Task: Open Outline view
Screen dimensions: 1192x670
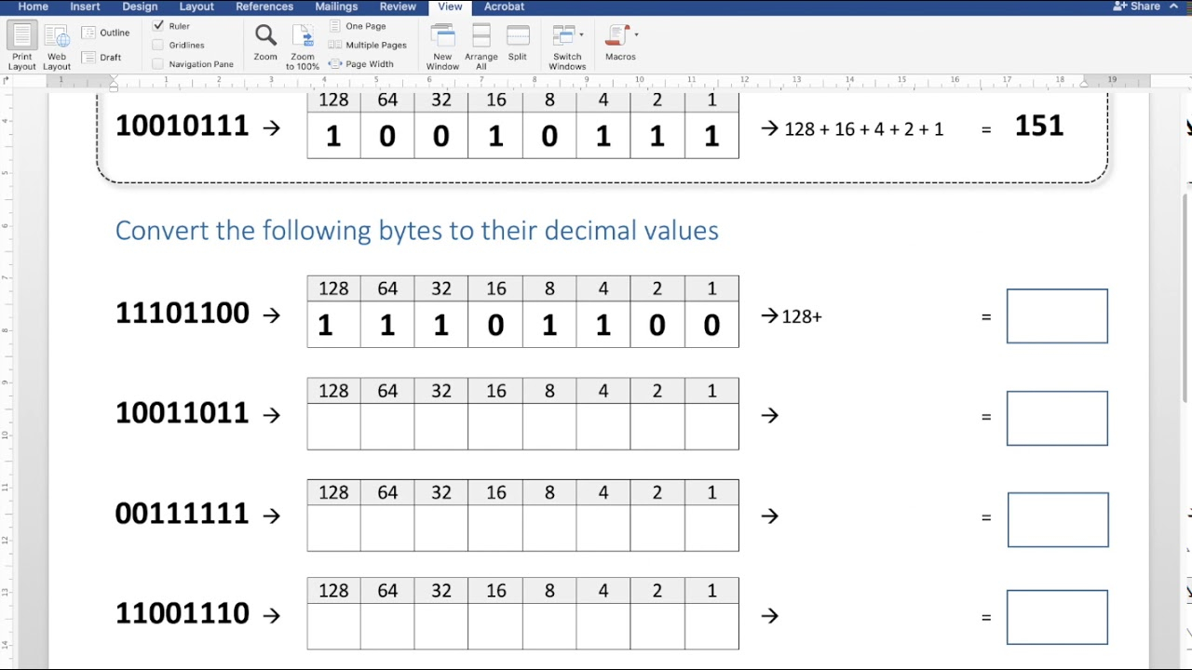Action: point(105,32)
